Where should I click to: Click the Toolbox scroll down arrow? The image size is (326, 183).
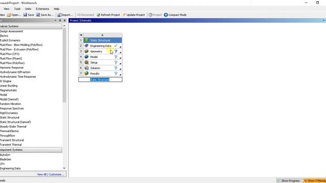(64, 168)
